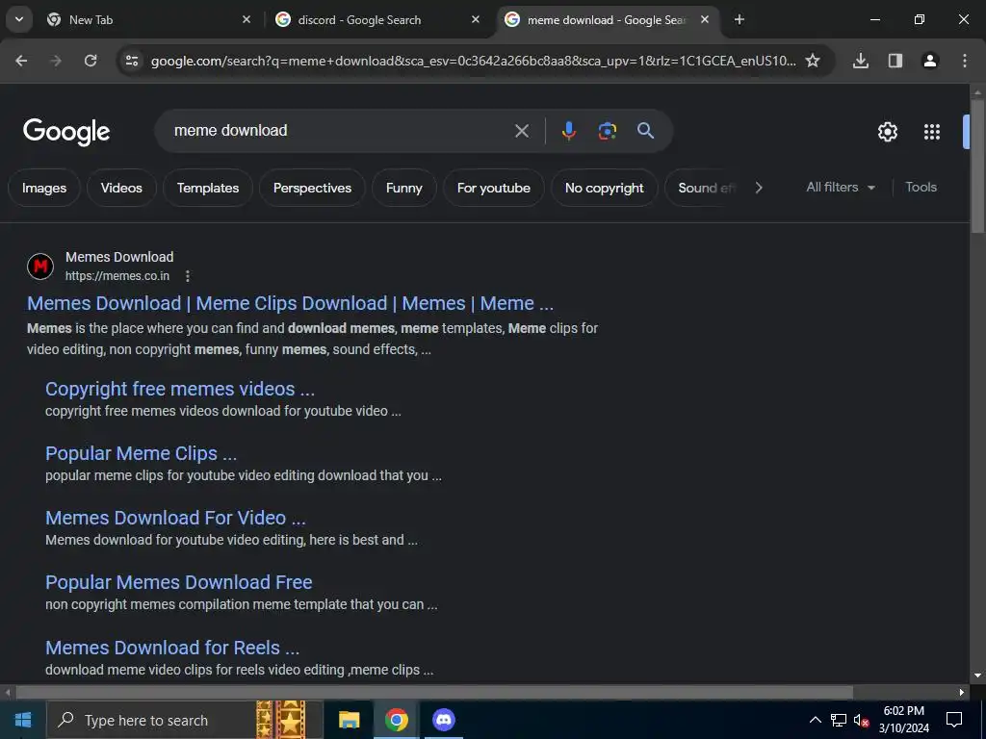Viewport: 986px width, 739px height.
Task: Select the For youtube filter chip
Action: 494,188
